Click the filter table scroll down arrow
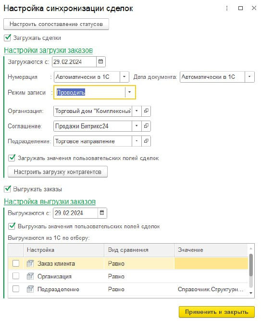This screenshot has width=261, height=321. (251, 293)
